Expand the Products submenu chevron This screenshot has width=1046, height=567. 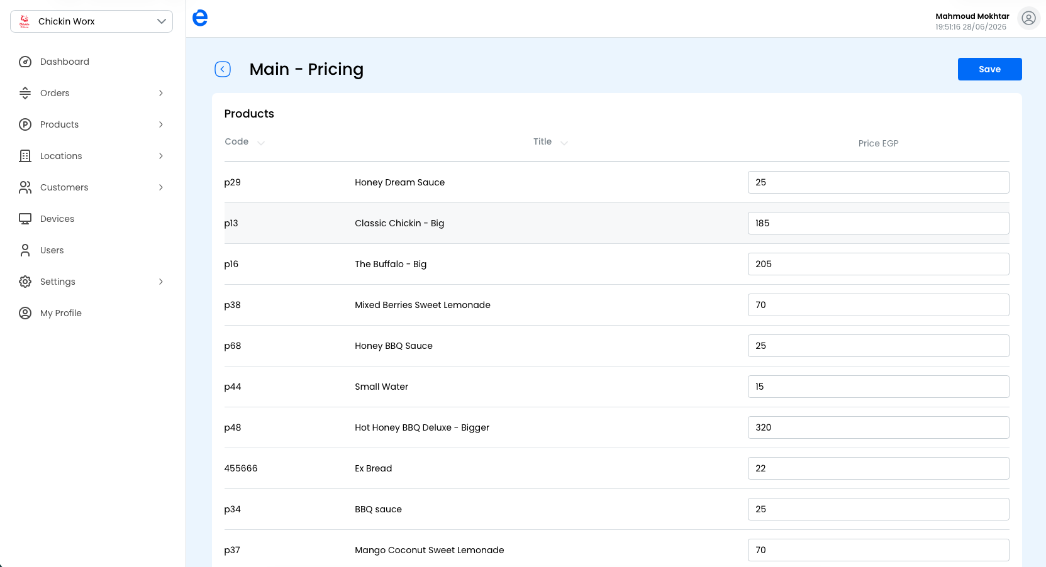click(161, 124)
